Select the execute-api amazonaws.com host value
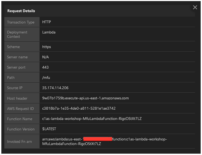The width and height of the screenshot is (202, 155). pyautogui.click(x=85, y=98)
